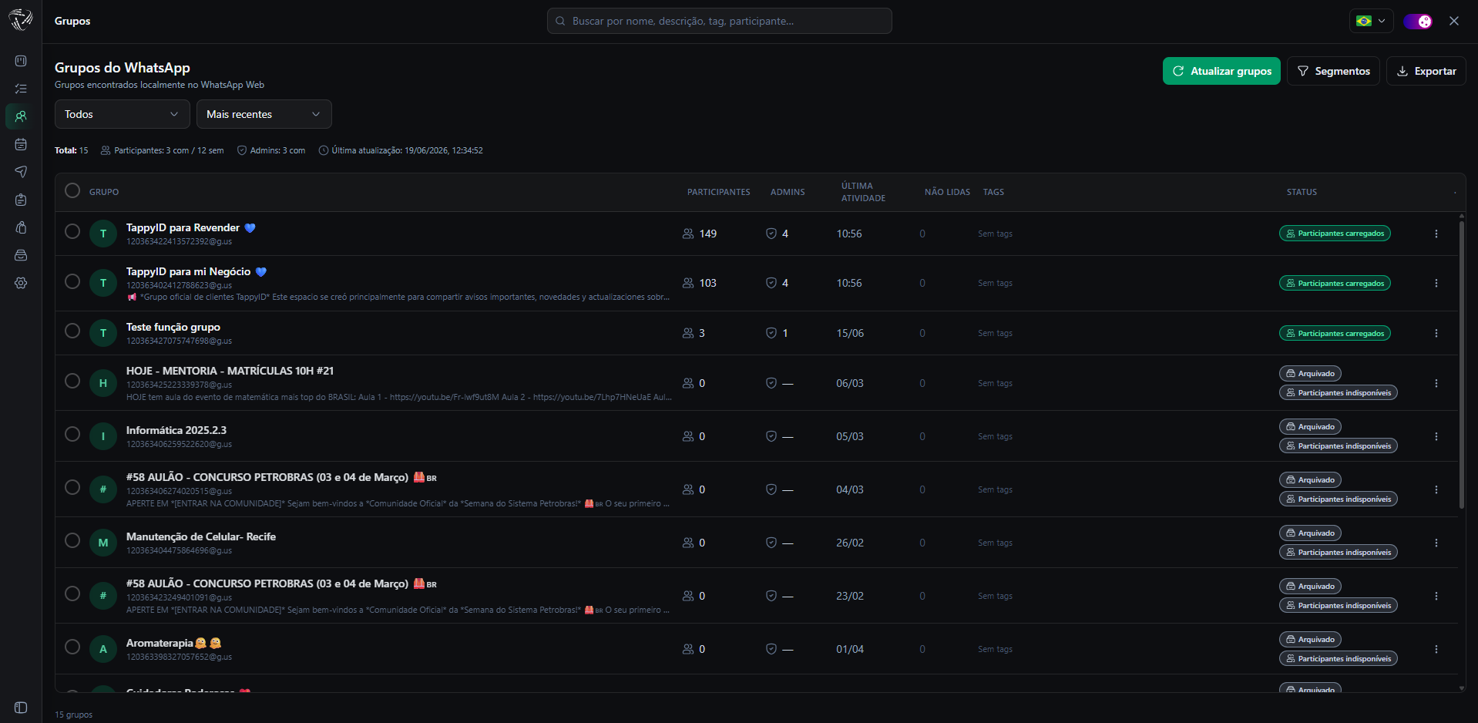The image size is (1478, 723).
Task: Collapse sidebar using bottom-left panel icon
Action: (21, 708)
